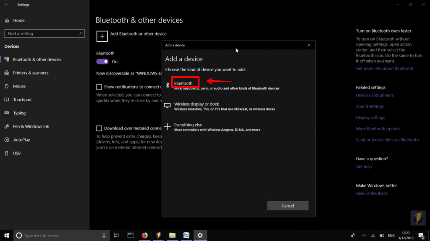
Task: Turn off the Bluetooth toggle switch
Action: coord(102,62)
